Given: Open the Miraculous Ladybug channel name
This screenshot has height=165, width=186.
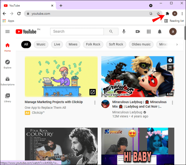Looking at the screenshot, I should point(127,112).
